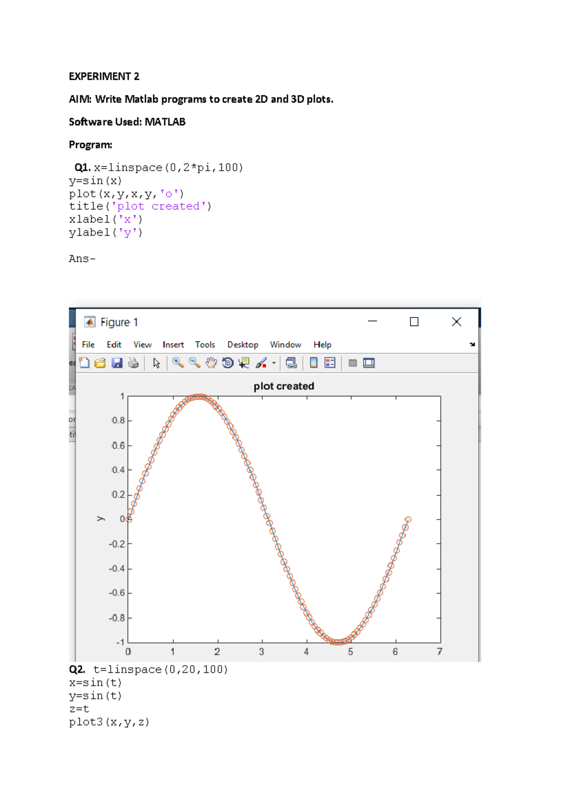Select the Zoom In magnifier tool
Viewport: 570px width, 806px height.
pos(178,363)
